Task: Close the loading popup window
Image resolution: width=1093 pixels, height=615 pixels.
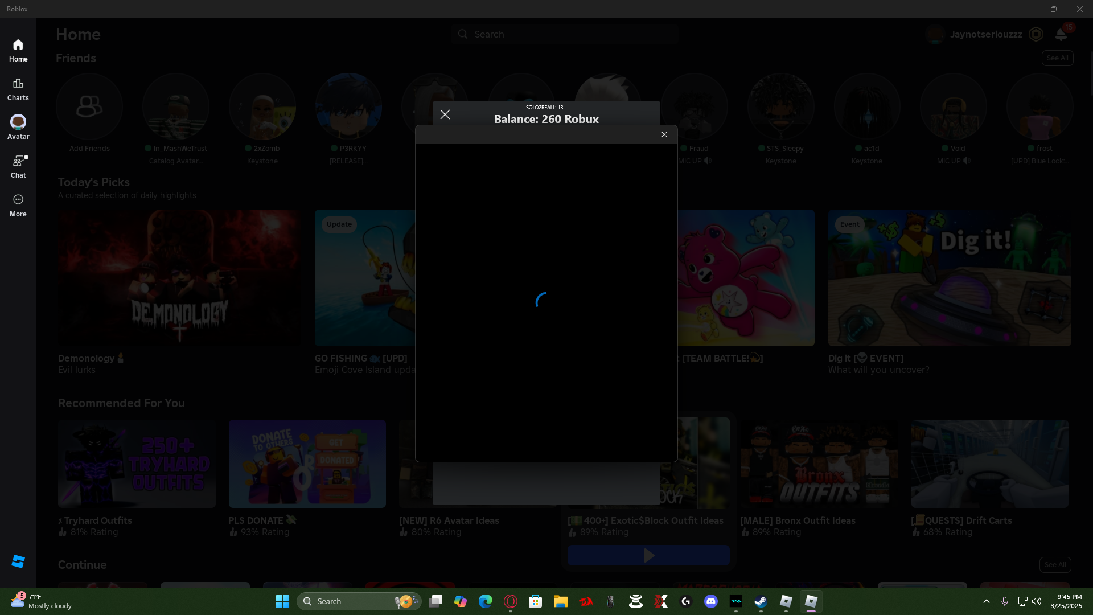Action: [664, 134]
